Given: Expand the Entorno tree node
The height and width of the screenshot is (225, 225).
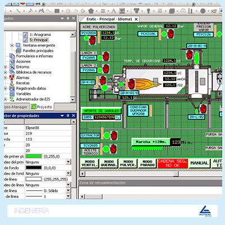Looking at the screenshot, I should 6,67.
